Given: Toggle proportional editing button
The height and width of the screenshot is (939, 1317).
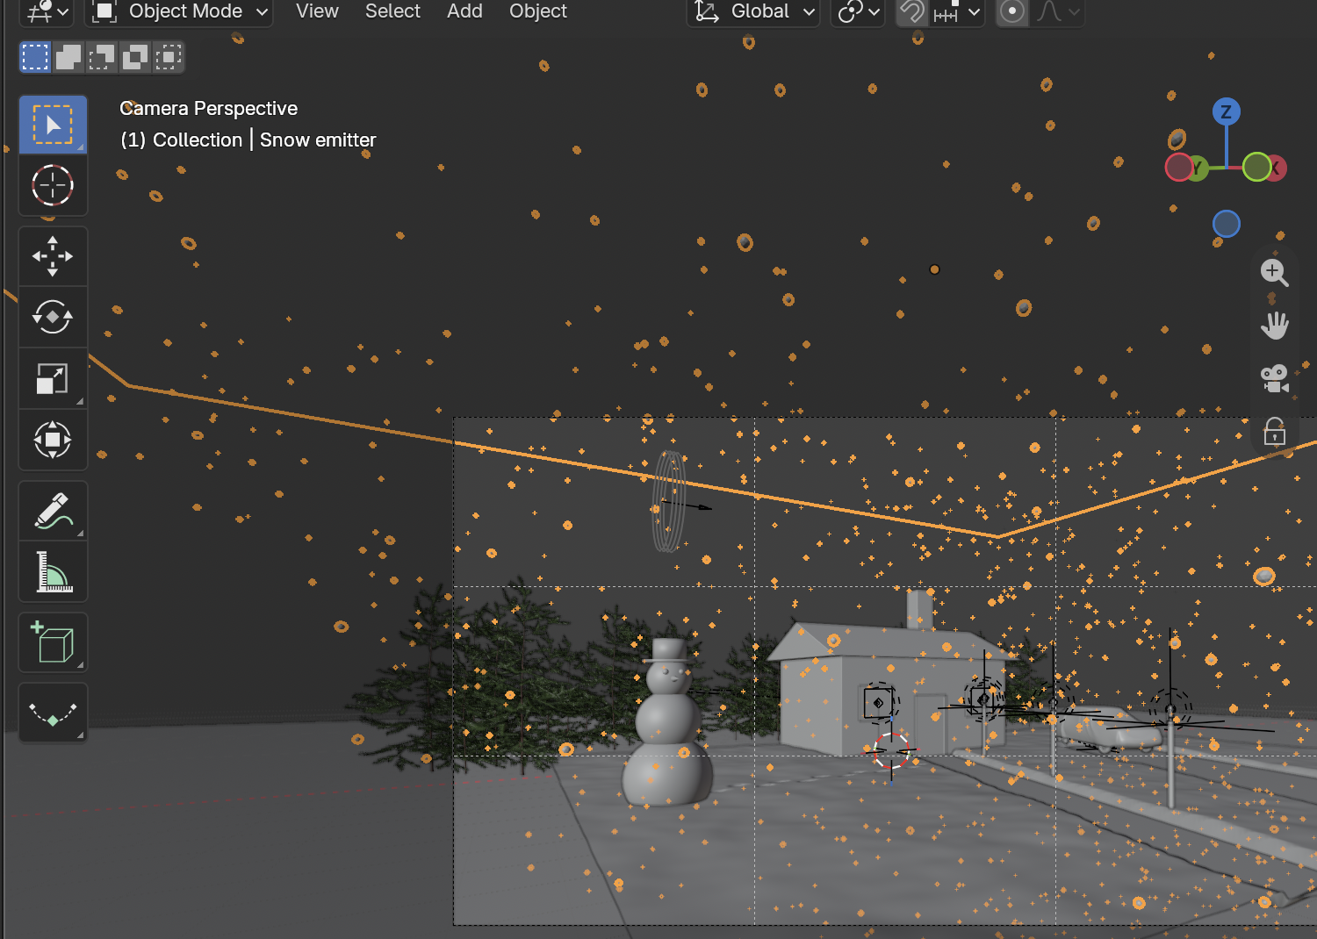Looking at the screenshot, I should (x=1012, y=11).
